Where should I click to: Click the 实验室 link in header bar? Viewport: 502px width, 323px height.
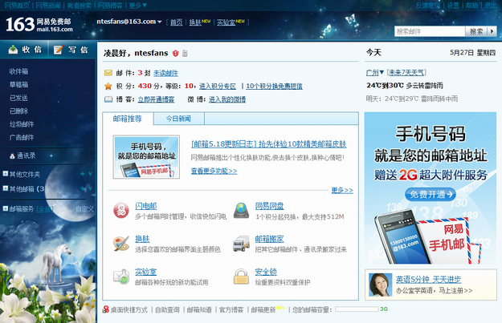[x=226, y=22]
